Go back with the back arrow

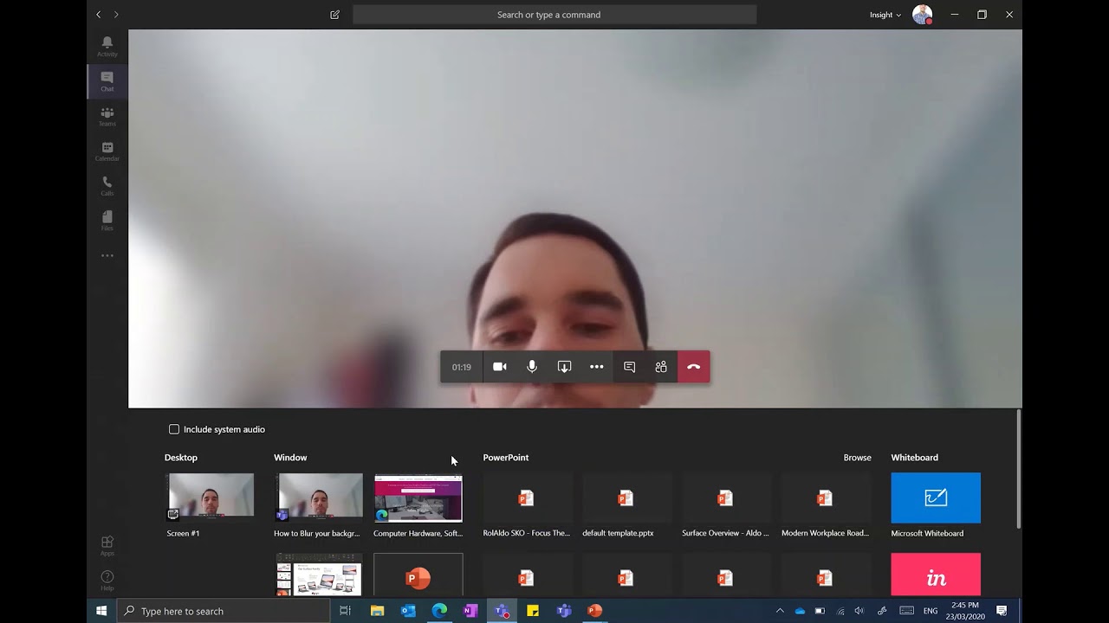tap(98, 15)
